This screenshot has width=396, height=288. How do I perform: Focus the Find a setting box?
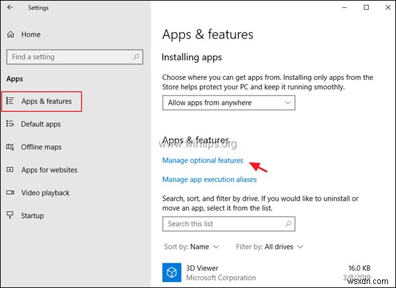[x=75, y=57]
